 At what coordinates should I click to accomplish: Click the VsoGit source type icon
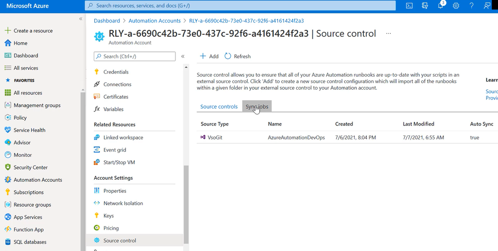pyautogui.click(x=203, y=137)
